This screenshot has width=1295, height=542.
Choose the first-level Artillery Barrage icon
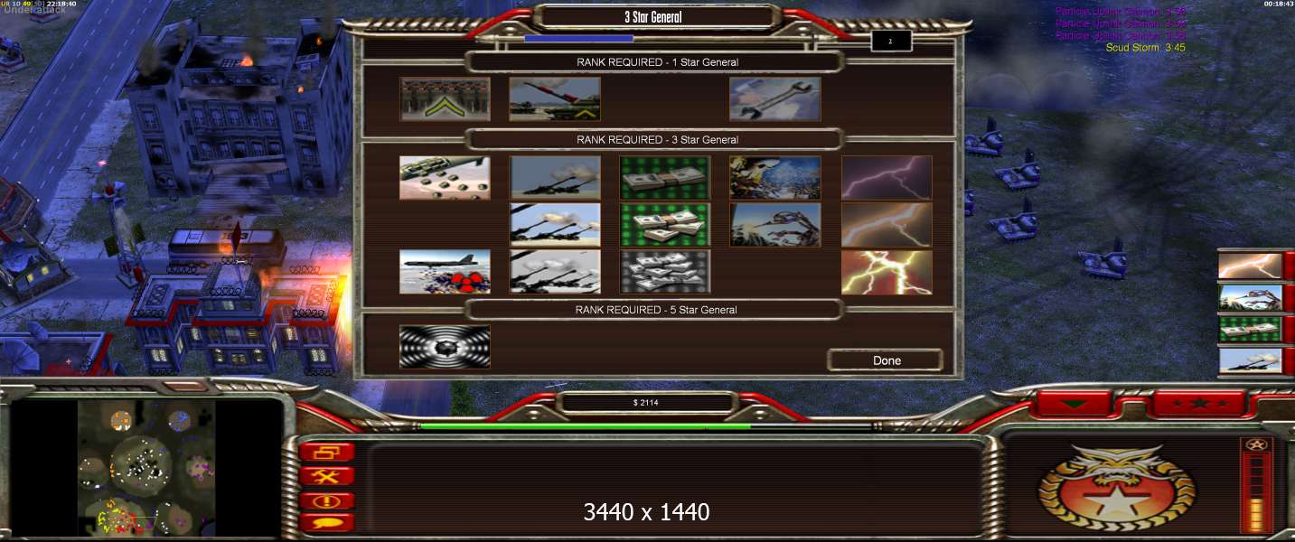click(x=555, y=178)
